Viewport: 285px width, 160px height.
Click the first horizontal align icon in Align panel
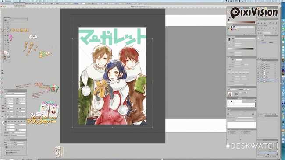coord(258,23)
